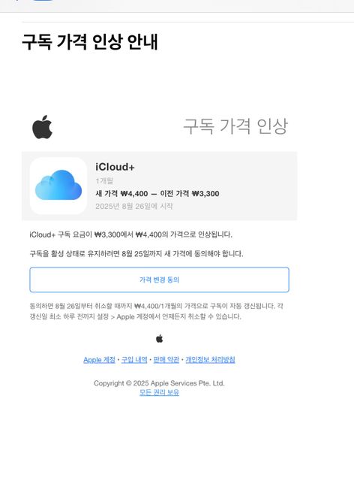Click the new price ₩4,400 line
Image resolution: width=354 pixels, height=484 pixels.
(157, 194)
